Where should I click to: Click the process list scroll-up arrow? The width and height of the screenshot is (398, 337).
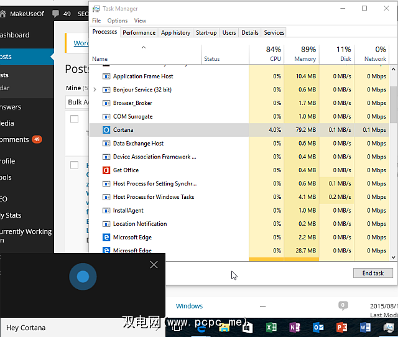[393, 69]
